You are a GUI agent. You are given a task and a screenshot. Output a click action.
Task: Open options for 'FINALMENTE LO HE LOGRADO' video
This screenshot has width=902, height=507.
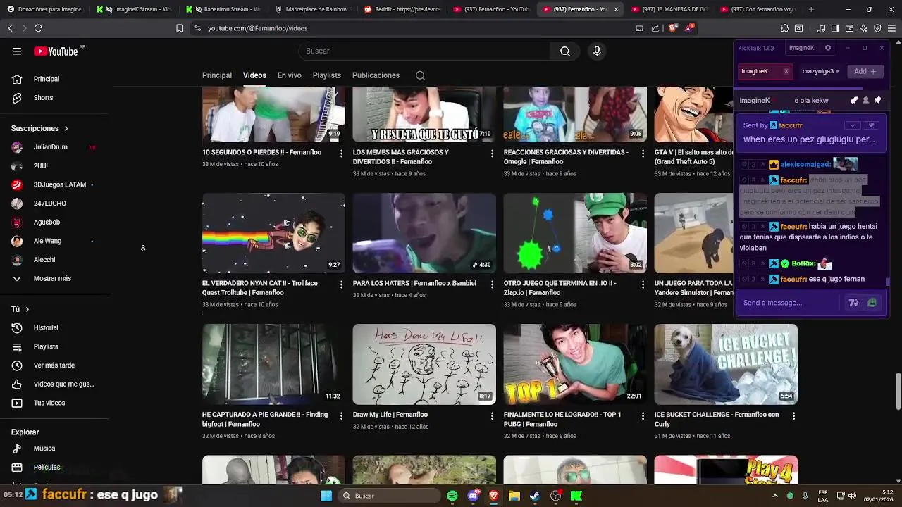[643, 415]
